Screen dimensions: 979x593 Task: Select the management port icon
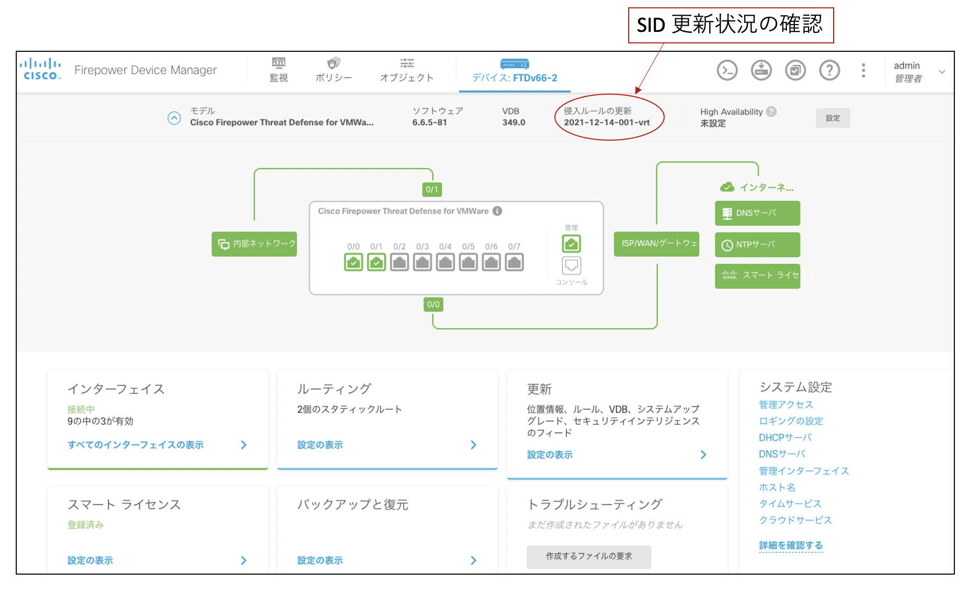click(x=571, y=244)
